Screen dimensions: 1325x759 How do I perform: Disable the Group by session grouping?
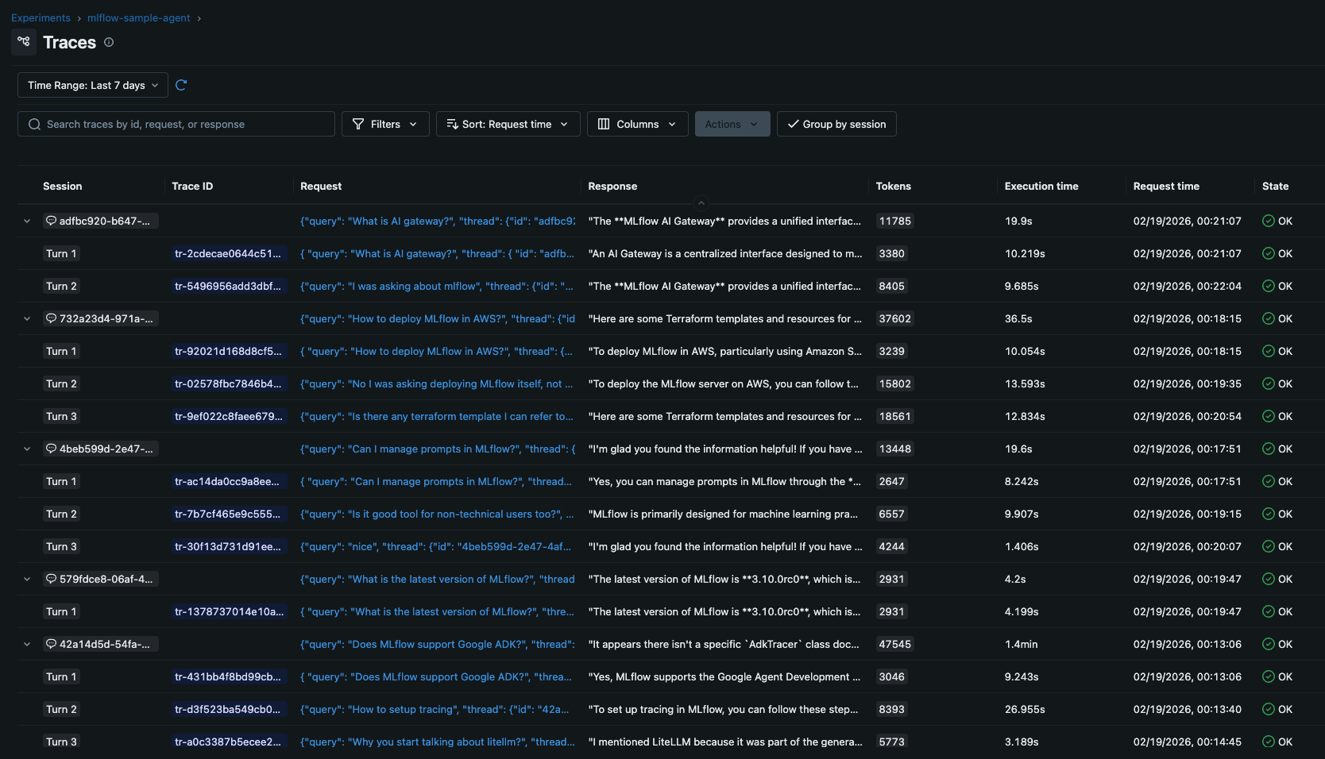836,124
